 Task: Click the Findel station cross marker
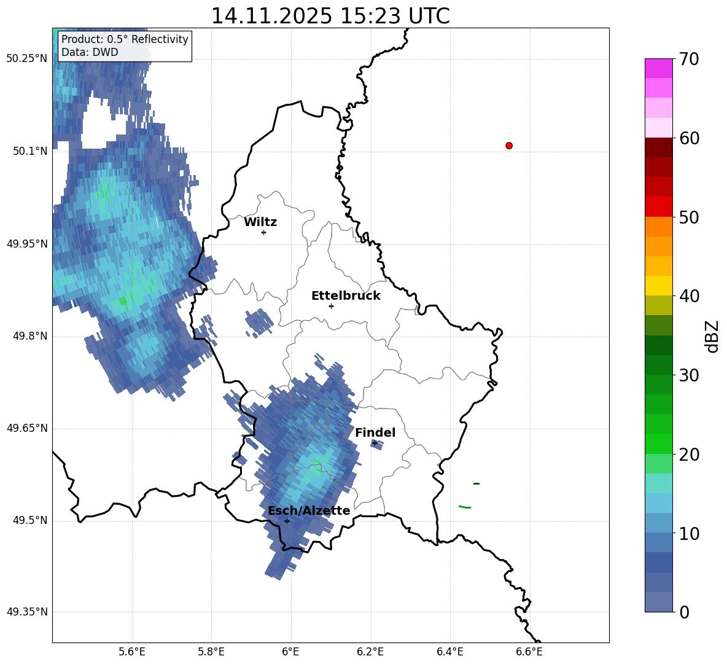[375, 443]
